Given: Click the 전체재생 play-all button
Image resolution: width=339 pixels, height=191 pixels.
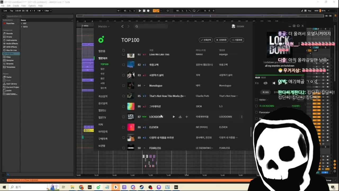Looking at the screenshot, I should 221,40.
